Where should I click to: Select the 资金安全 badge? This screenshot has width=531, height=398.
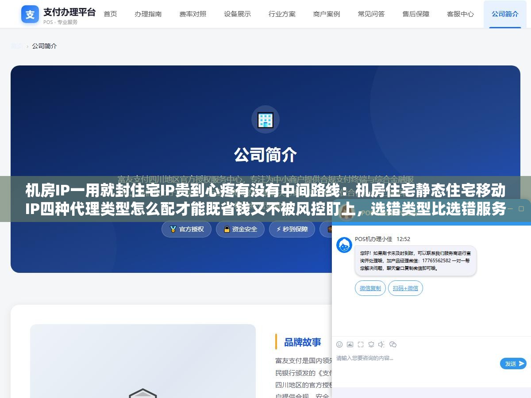(240, 229)
